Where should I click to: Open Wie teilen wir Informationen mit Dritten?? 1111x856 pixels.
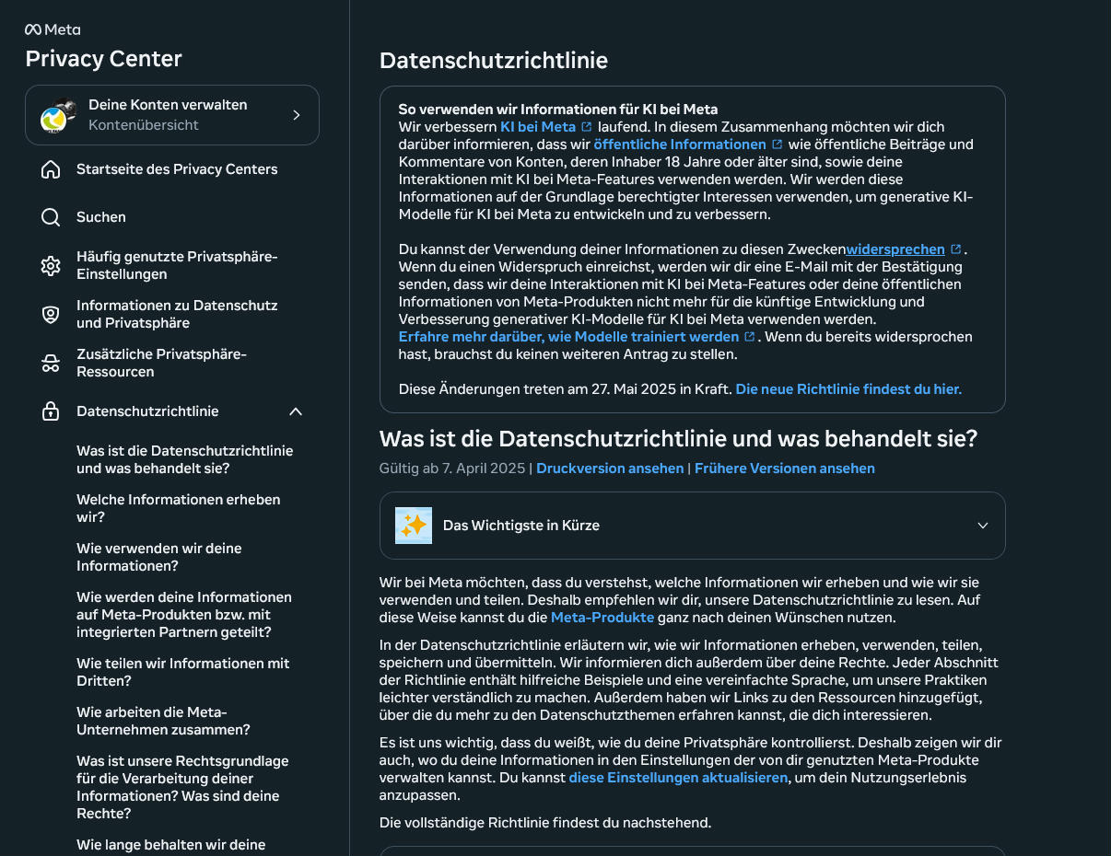click(183, 672)
